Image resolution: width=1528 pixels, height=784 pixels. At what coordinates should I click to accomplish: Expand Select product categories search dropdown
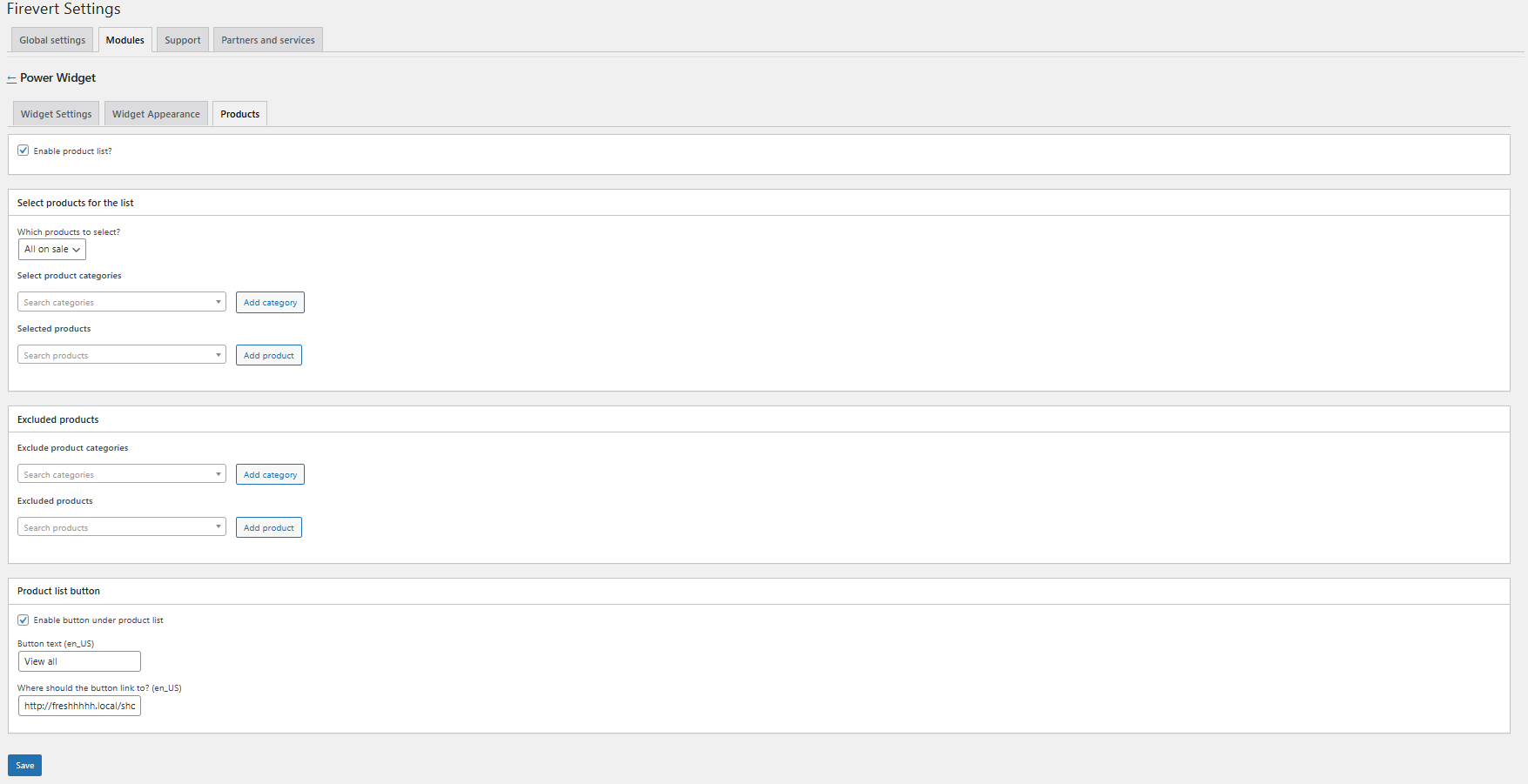(122, 302)
